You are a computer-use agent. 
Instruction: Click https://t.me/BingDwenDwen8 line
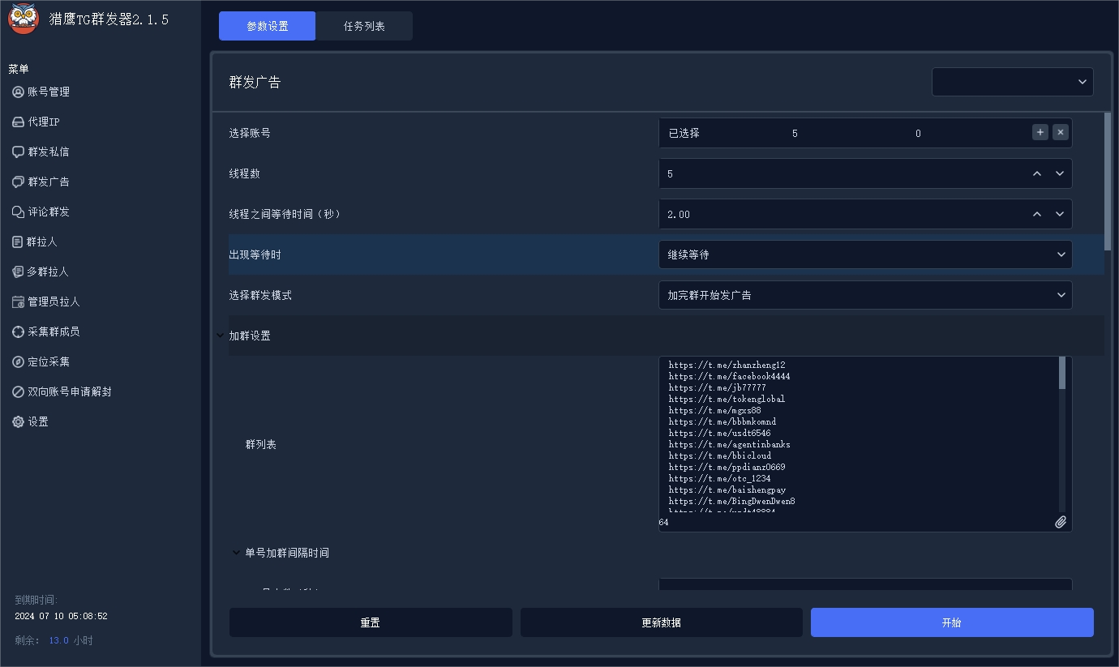tap(731, 501)
